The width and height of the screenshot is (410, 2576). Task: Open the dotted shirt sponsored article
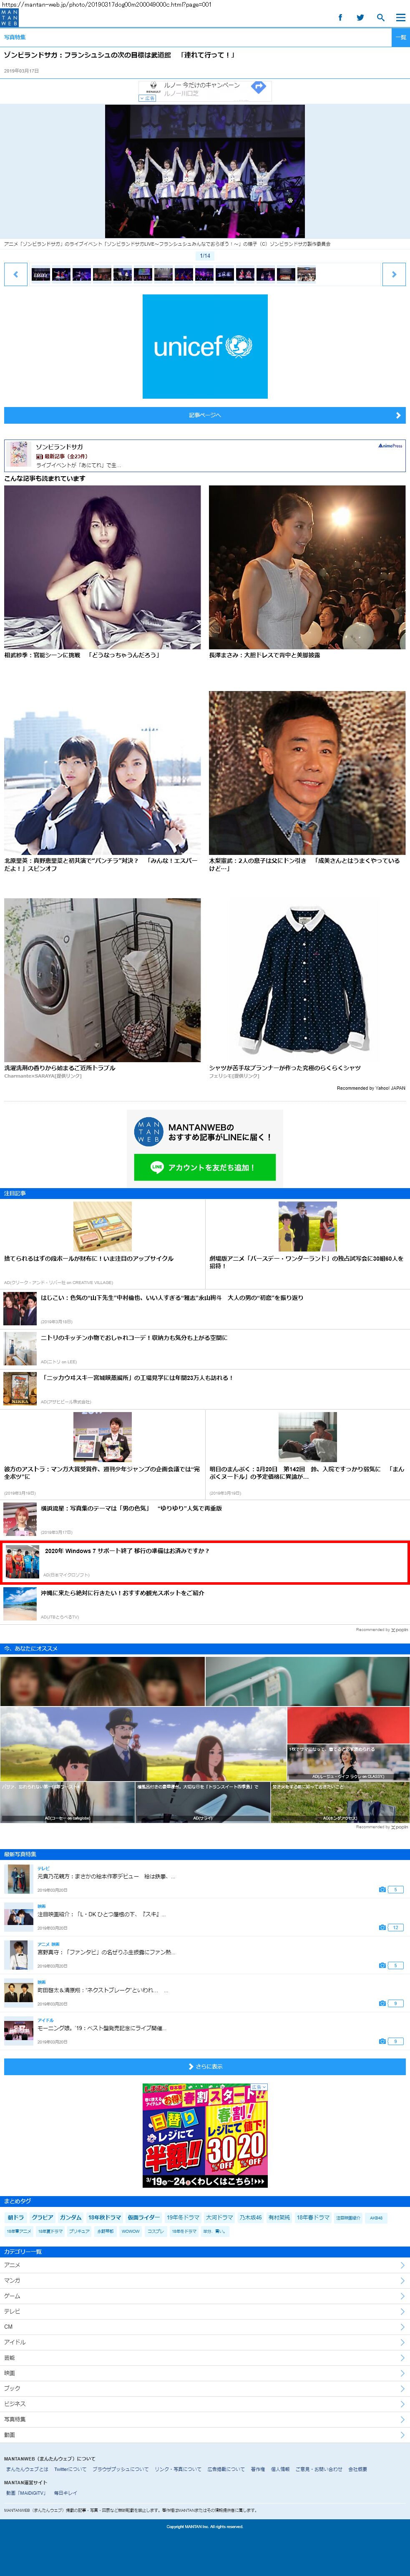click(307, 980)
